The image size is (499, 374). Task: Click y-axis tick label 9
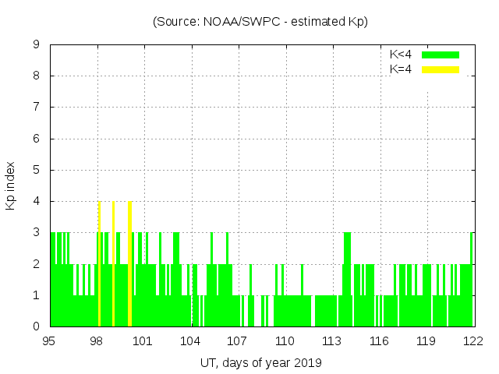pos(36,44)
